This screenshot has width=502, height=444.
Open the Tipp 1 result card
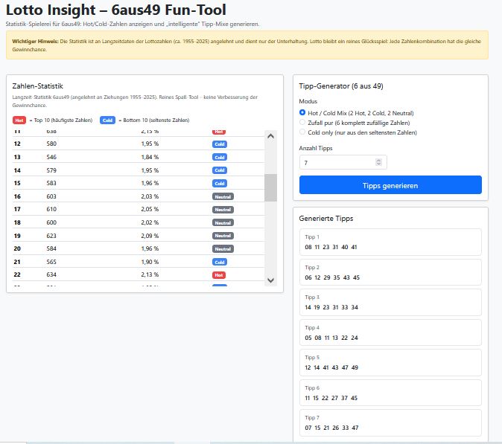[x=391, y=242]
